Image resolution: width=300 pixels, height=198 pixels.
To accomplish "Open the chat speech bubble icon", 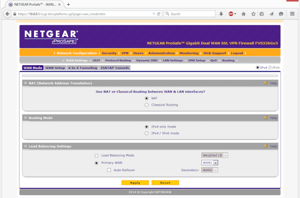I will tap(281, 14).
